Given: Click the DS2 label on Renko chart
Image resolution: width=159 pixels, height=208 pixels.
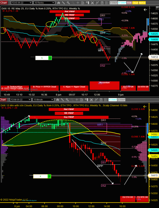Looking at the screenshot, I should tap(102, 66).
